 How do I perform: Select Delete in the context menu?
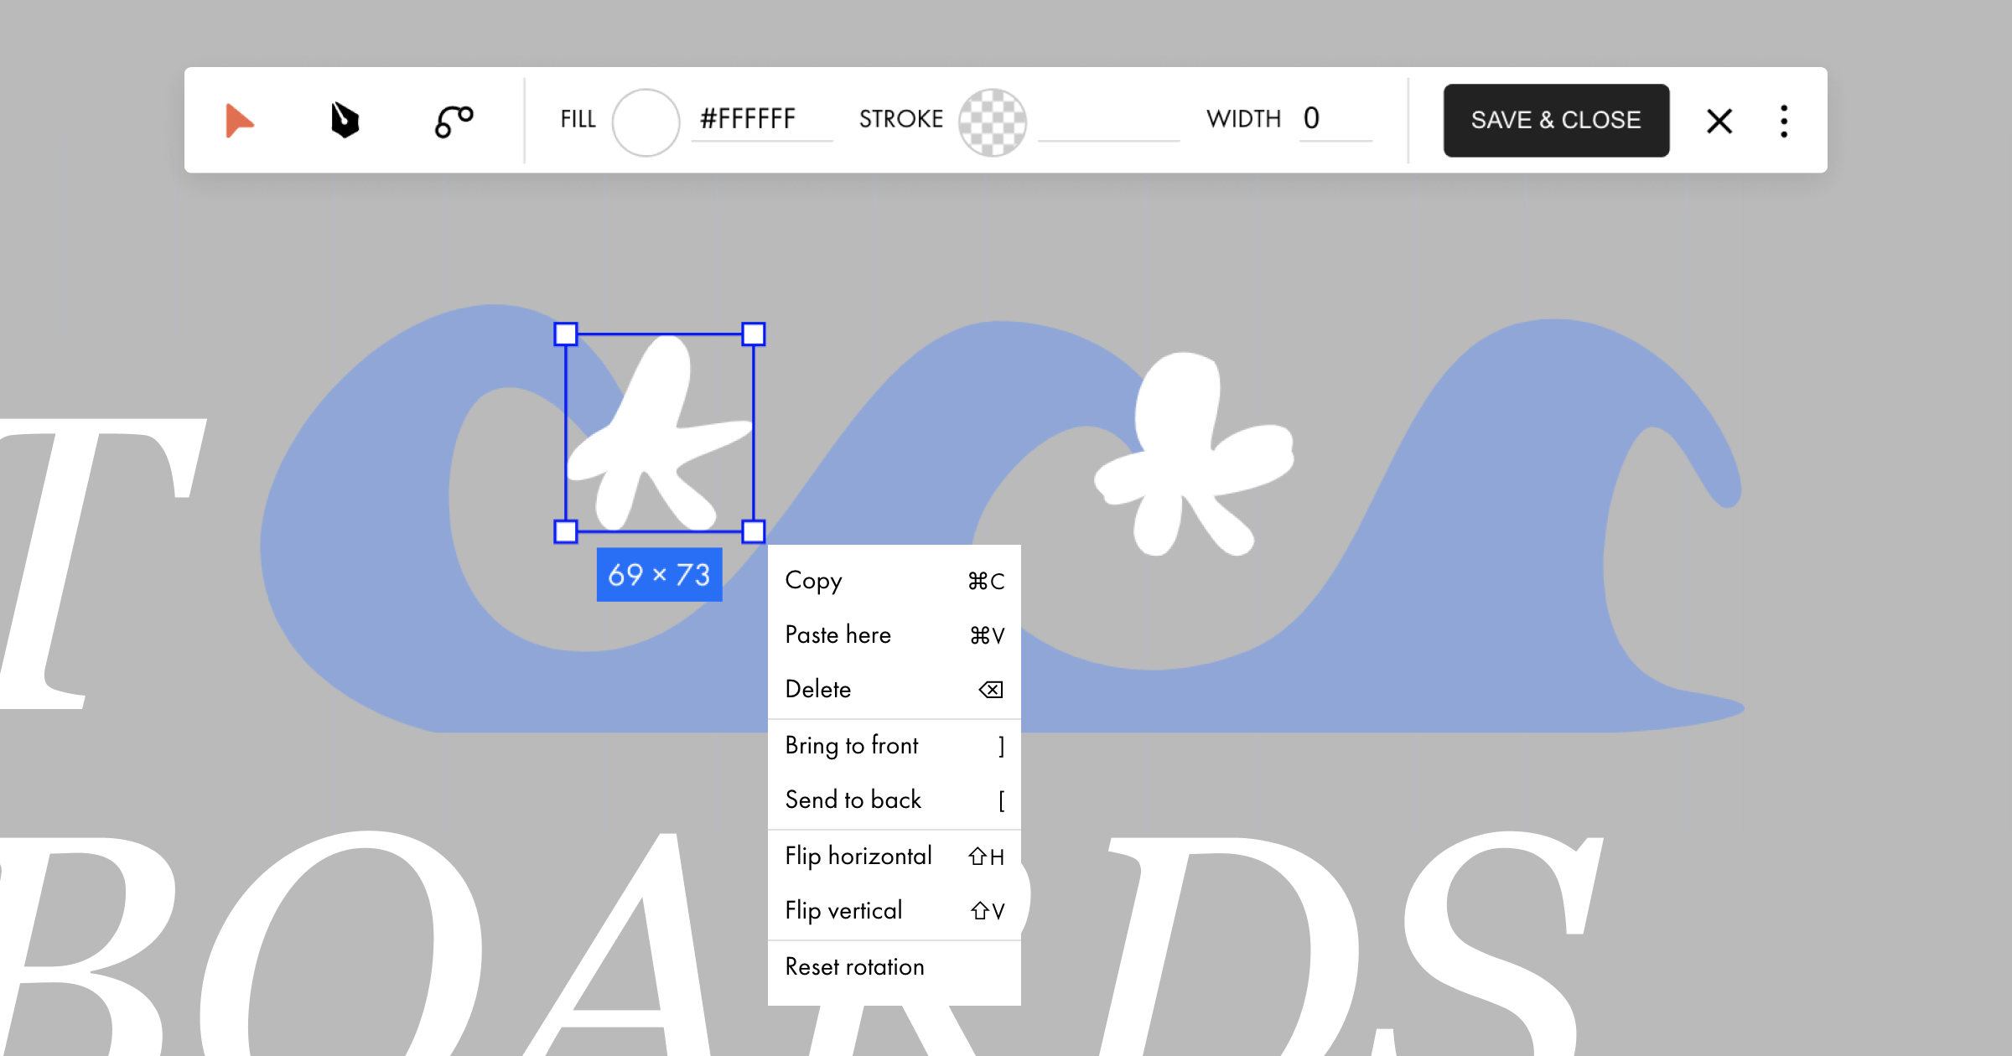[x=894, y=689]
